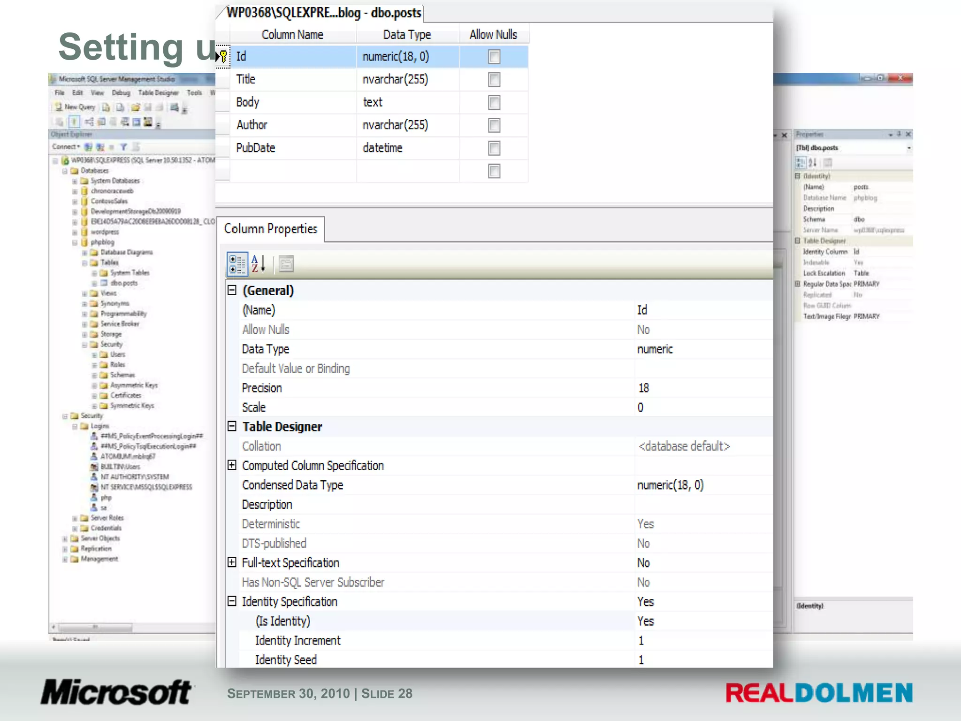Select the System Databases tree node
This screenshot has height=721, width=961.
115,181
